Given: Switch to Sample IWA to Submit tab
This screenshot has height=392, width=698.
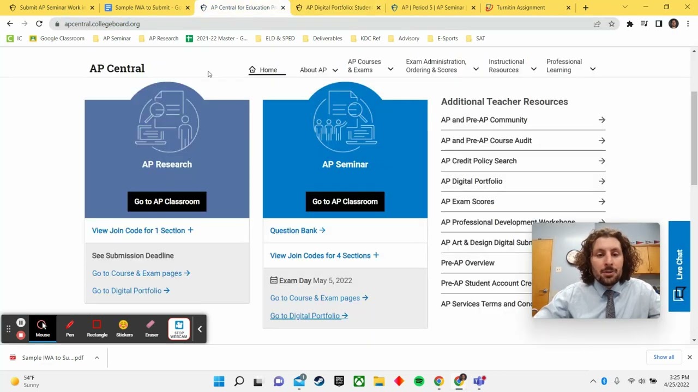Looking at the screenshot, I should (147, 8).
